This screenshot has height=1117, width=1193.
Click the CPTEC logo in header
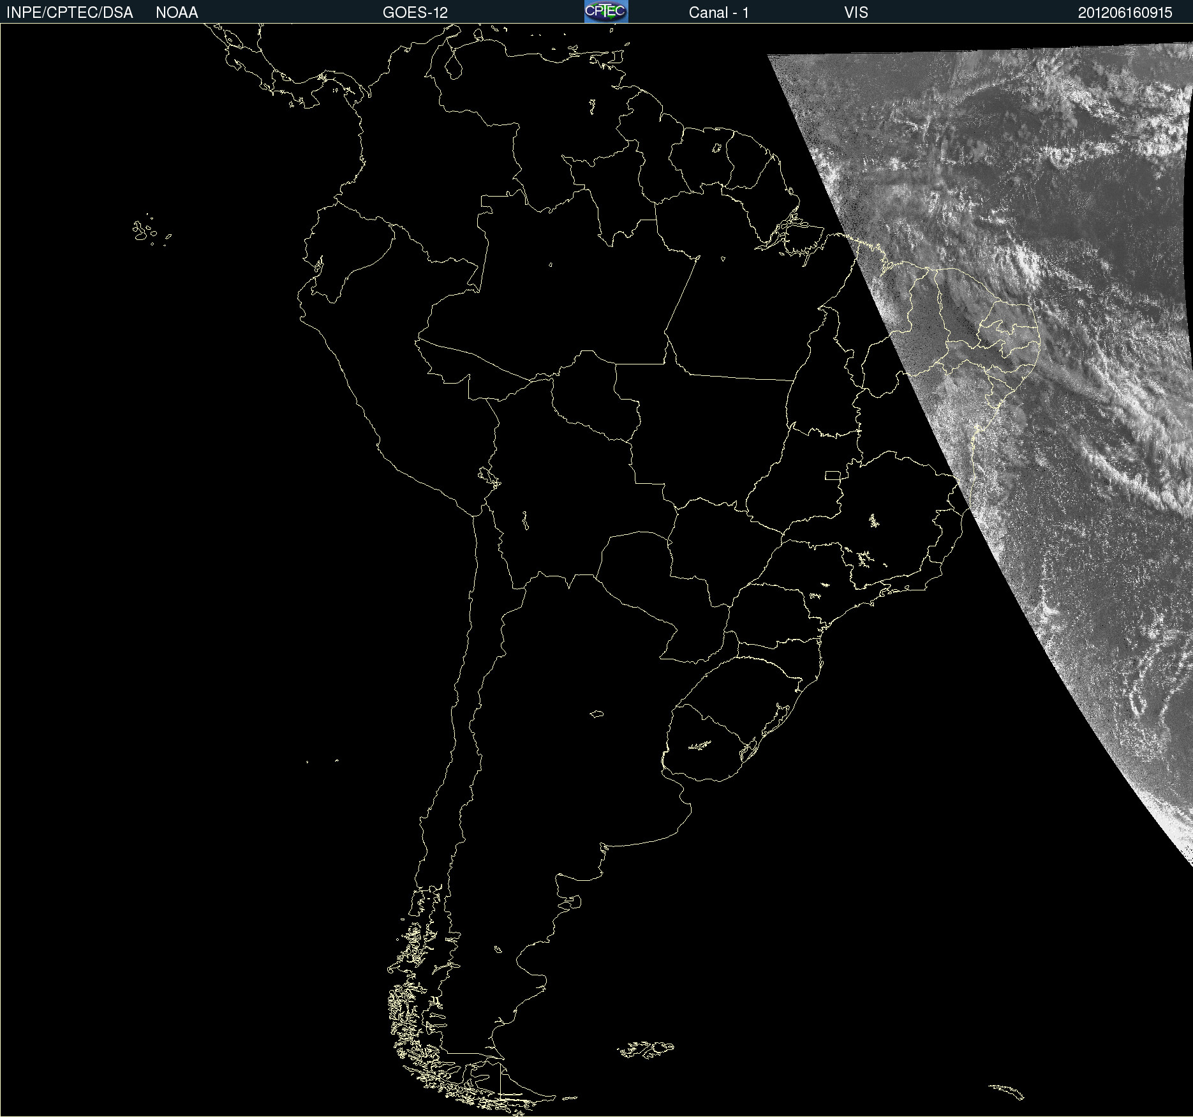(x=606, y=11)
